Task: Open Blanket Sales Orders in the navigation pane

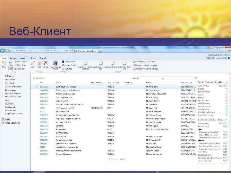Action: tap(13, 86)
